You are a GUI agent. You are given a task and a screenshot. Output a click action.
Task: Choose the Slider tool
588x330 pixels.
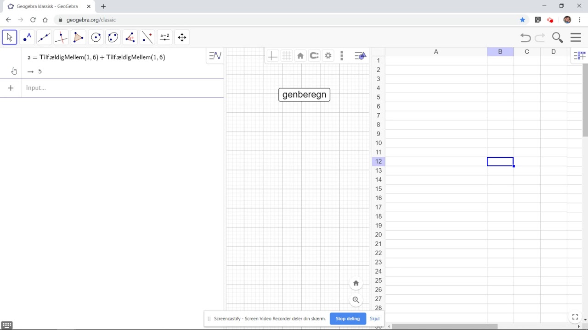(x=165, y=38)
